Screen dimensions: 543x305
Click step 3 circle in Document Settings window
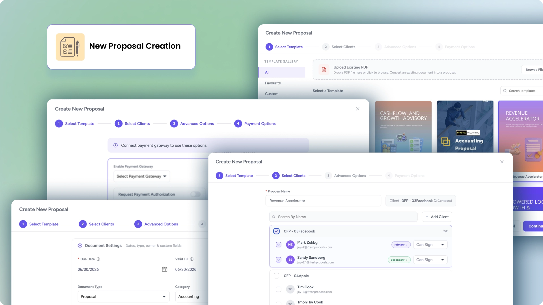point(138,224)
